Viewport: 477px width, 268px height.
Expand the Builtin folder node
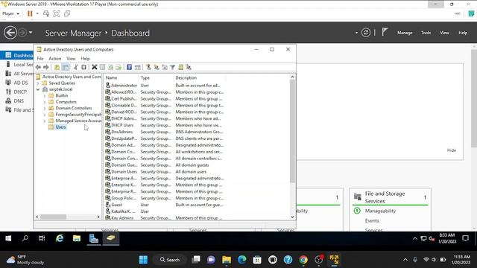click(x=45, y=96)
